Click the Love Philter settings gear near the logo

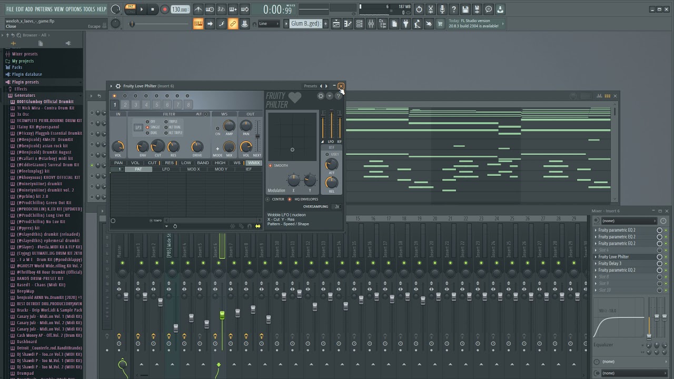point(321,96)
